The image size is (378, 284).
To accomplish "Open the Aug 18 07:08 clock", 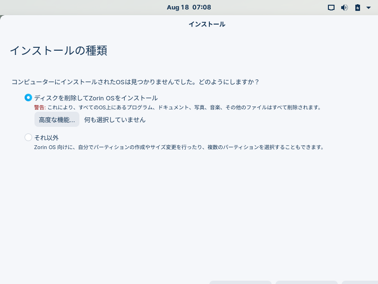I will coord(189,7).
